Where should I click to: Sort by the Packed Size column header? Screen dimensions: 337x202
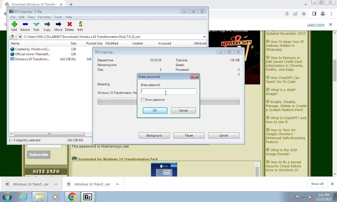tap(91, 43)
